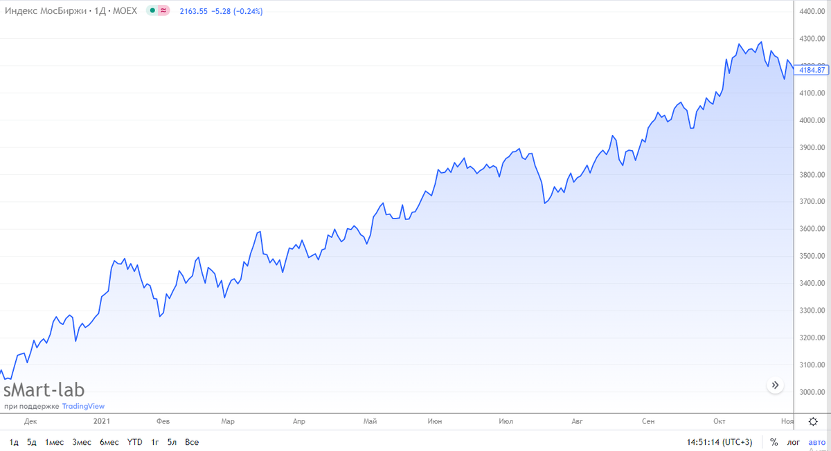Click the pink approximate-data indicator
This screenshot has width=831, height=451.
(163, 11)
